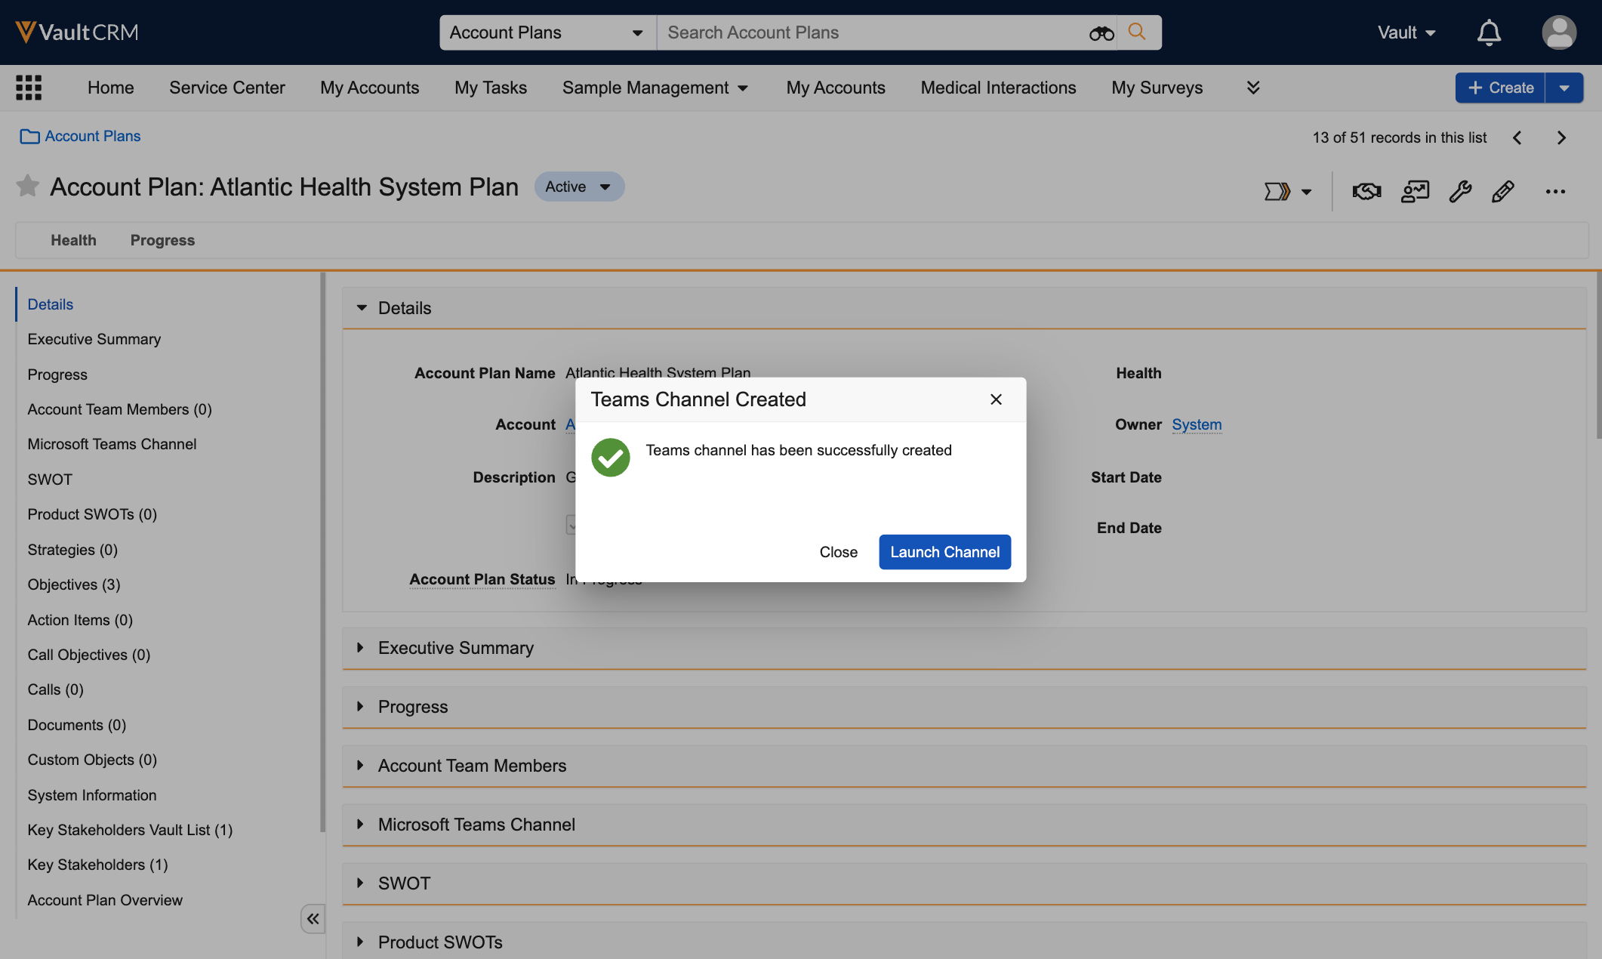Viewport: 1602px width, 959px height.
Task: Open the three-dots more actions menu
Action: pyautogui.click(x=1554, y=192)
